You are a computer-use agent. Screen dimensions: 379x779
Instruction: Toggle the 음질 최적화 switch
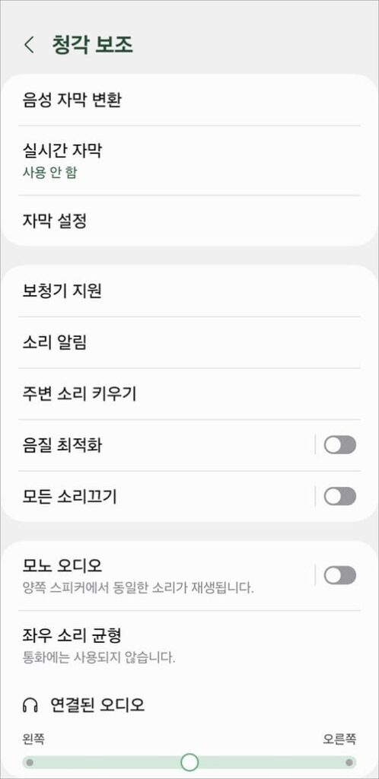(x=339, y=444)
